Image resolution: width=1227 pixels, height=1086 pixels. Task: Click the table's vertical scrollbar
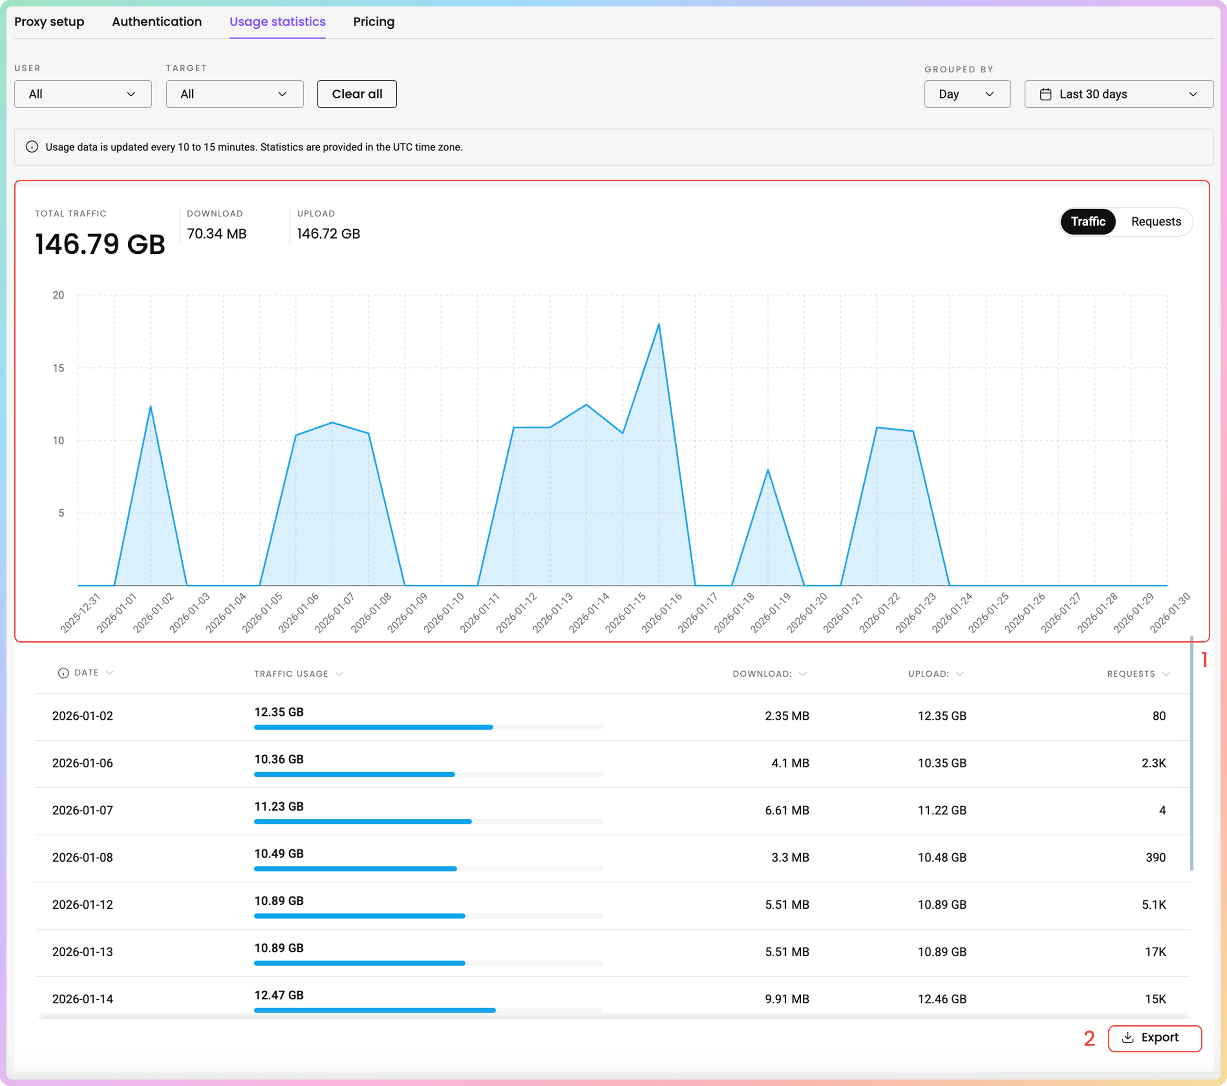1191,753
